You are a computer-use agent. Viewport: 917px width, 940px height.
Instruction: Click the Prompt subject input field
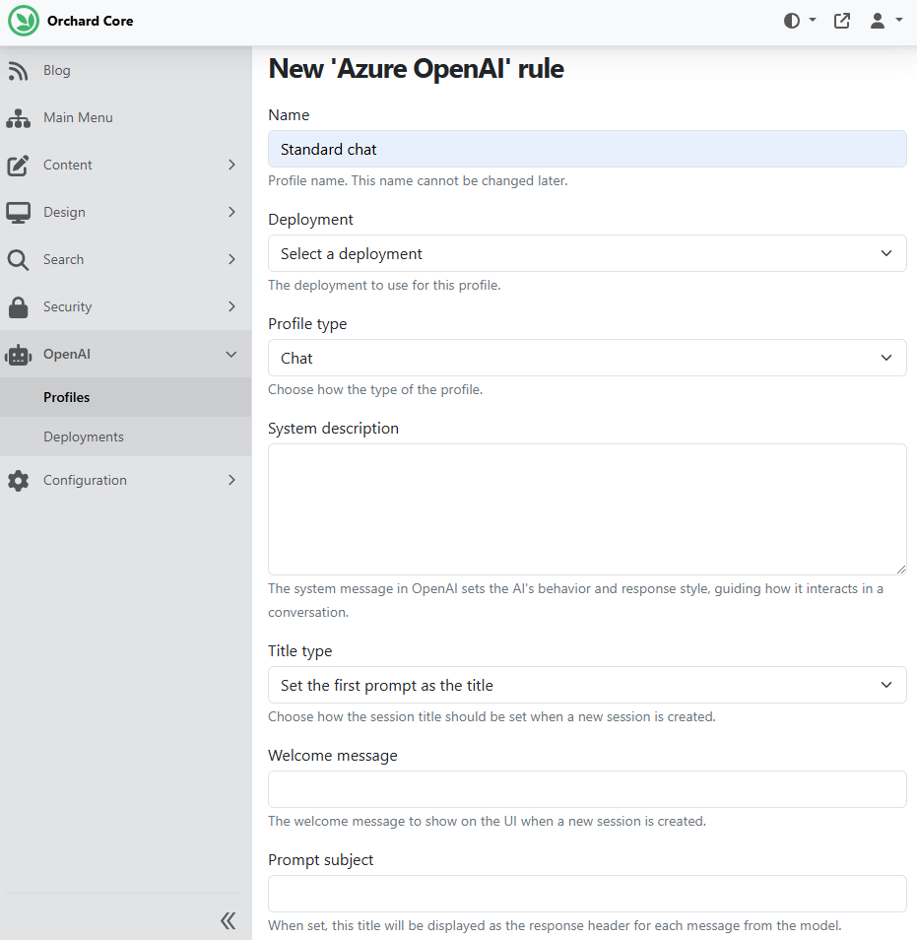[587, 894]
